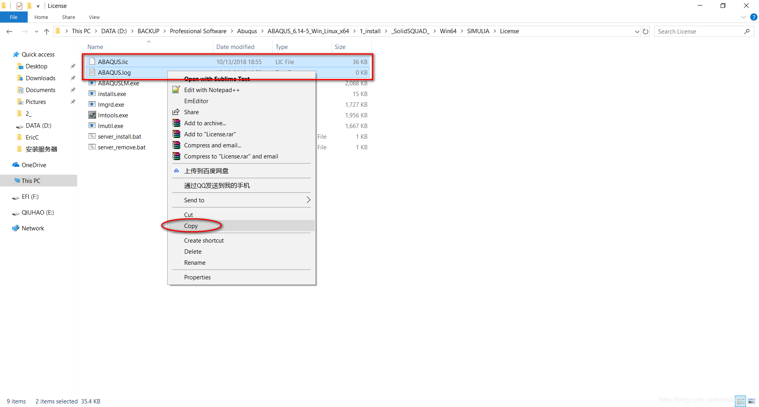Choose Delete in the context menu
Screen dimensions: 759x407
(242, 252)
